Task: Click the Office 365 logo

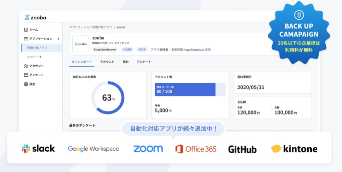Action: tap(196, 149)
